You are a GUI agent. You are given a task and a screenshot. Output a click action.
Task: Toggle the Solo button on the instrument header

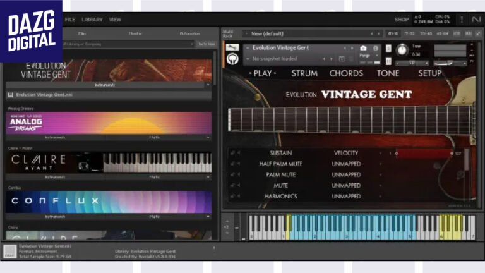(x=388, y=48)
